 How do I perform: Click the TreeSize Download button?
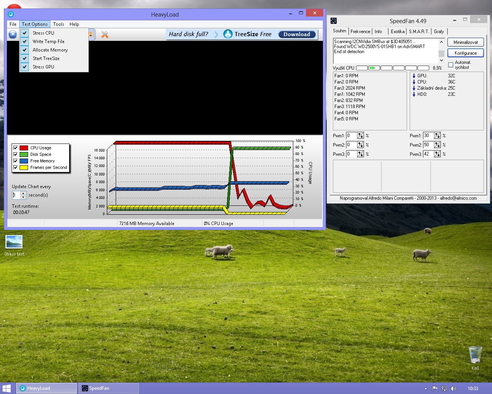(297, 34)
